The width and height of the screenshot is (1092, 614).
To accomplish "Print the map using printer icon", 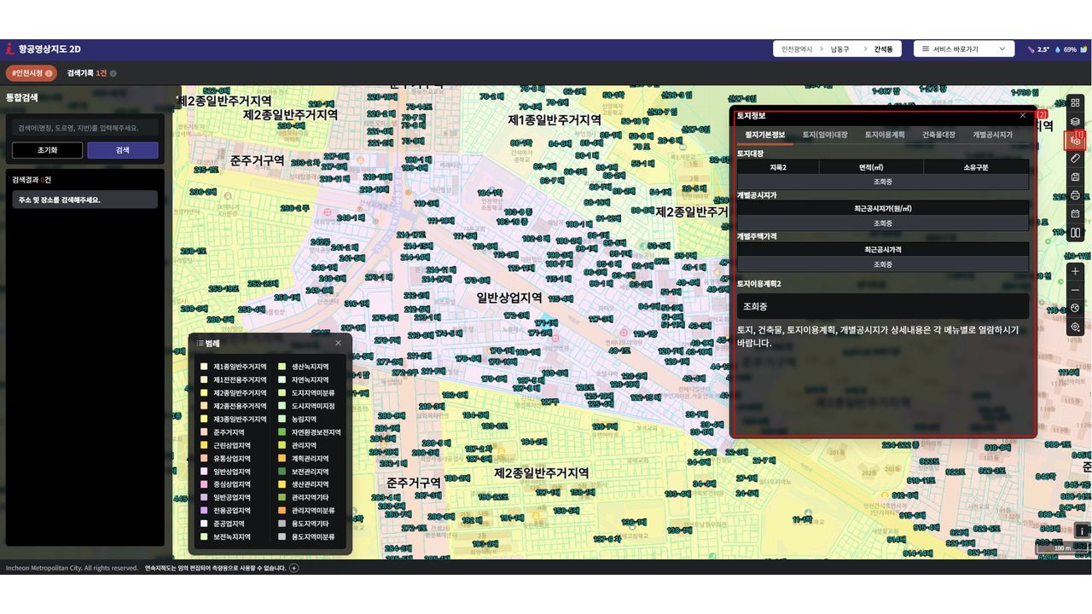I will pos(1075,195).
